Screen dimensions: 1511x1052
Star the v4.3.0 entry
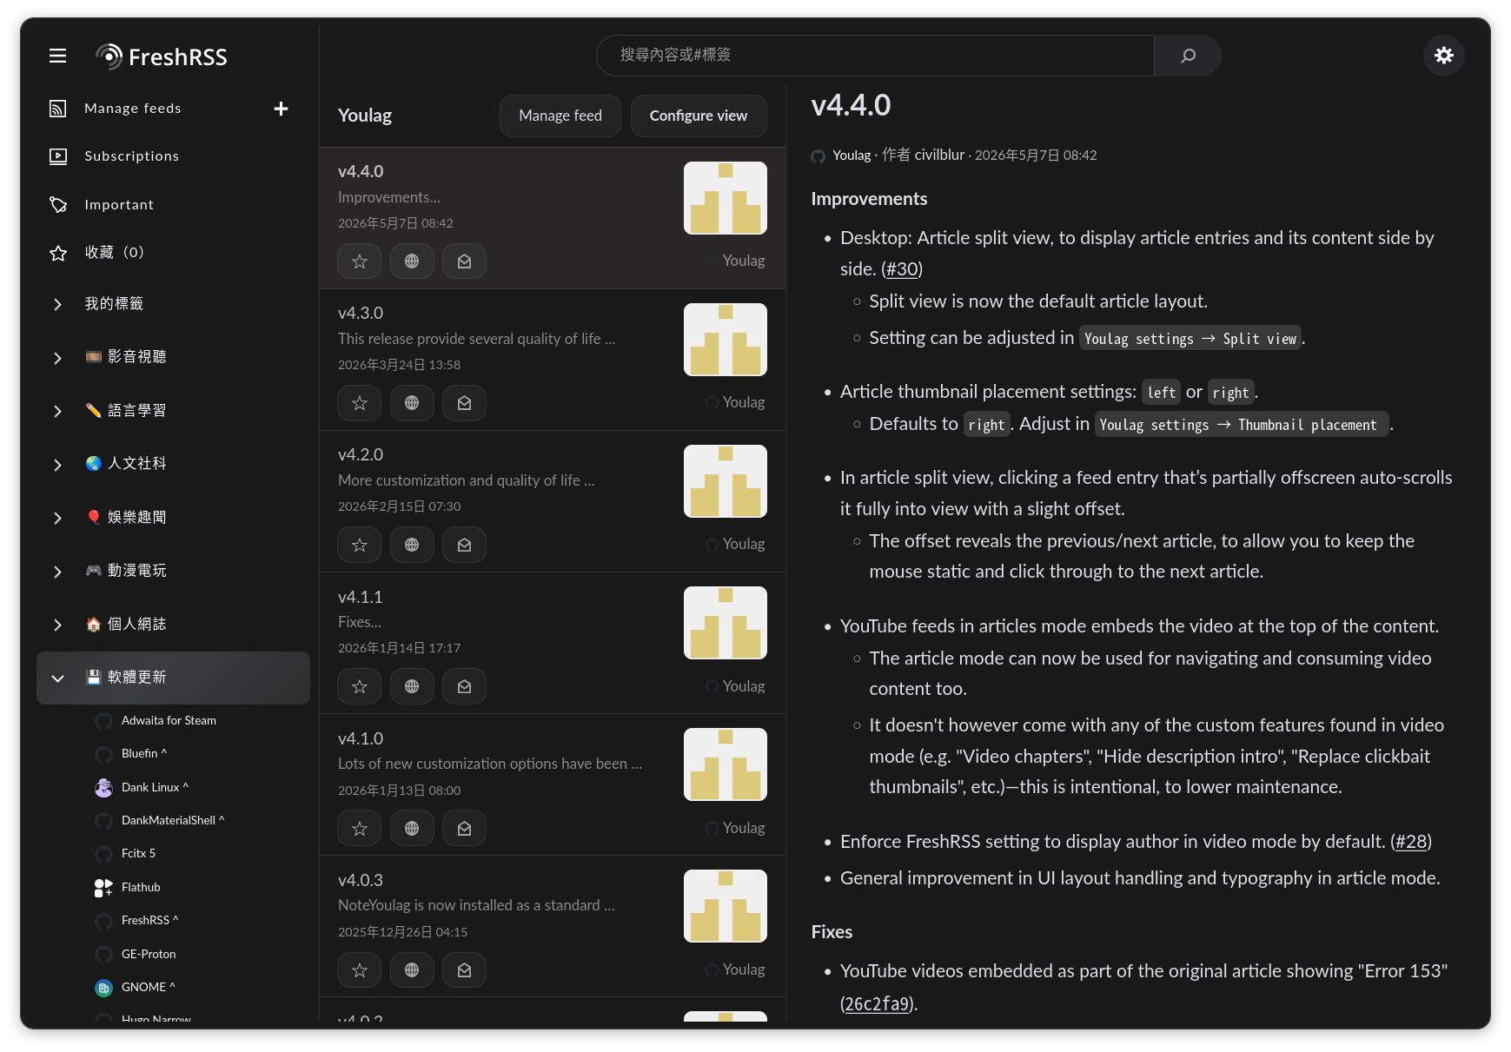(x=360, y=403)
